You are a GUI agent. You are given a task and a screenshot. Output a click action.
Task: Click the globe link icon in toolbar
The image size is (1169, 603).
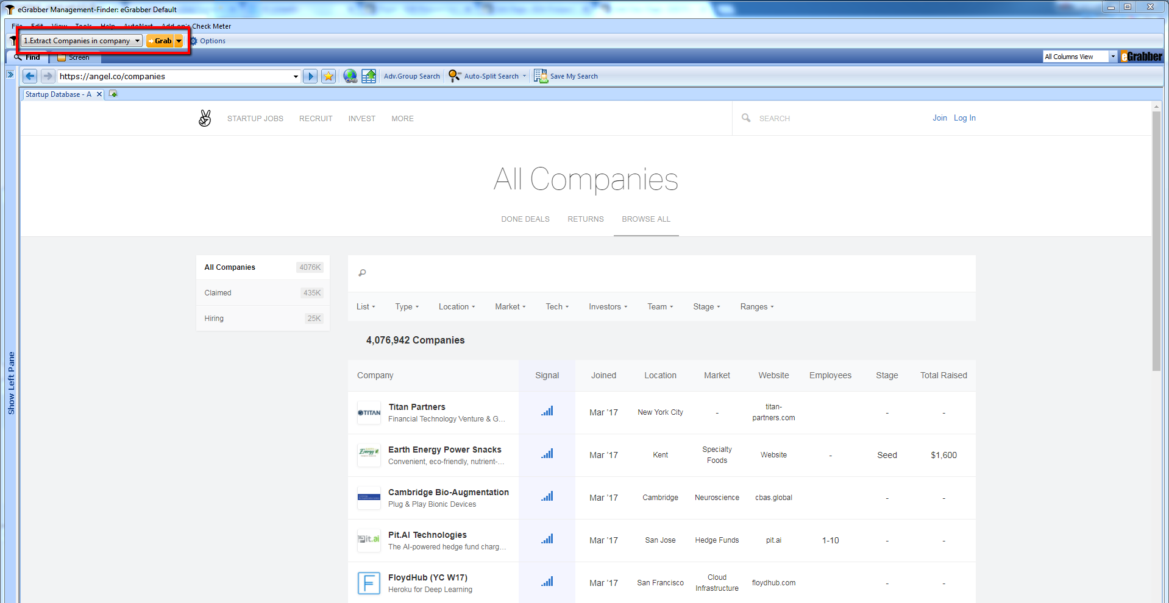tap(350, 76)
